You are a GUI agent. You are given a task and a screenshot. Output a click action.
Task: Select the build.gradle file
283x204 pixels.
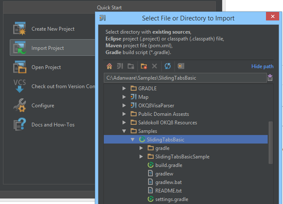tap(169, 165)
